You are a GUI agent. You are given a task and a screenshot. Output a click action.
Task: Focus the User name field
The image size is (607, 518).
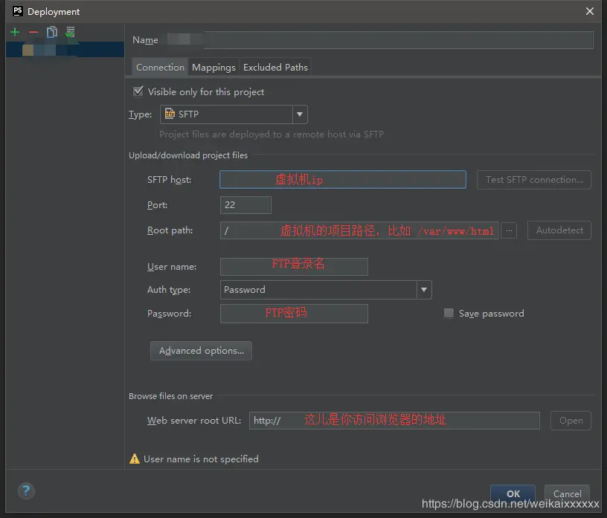(294, 267)
